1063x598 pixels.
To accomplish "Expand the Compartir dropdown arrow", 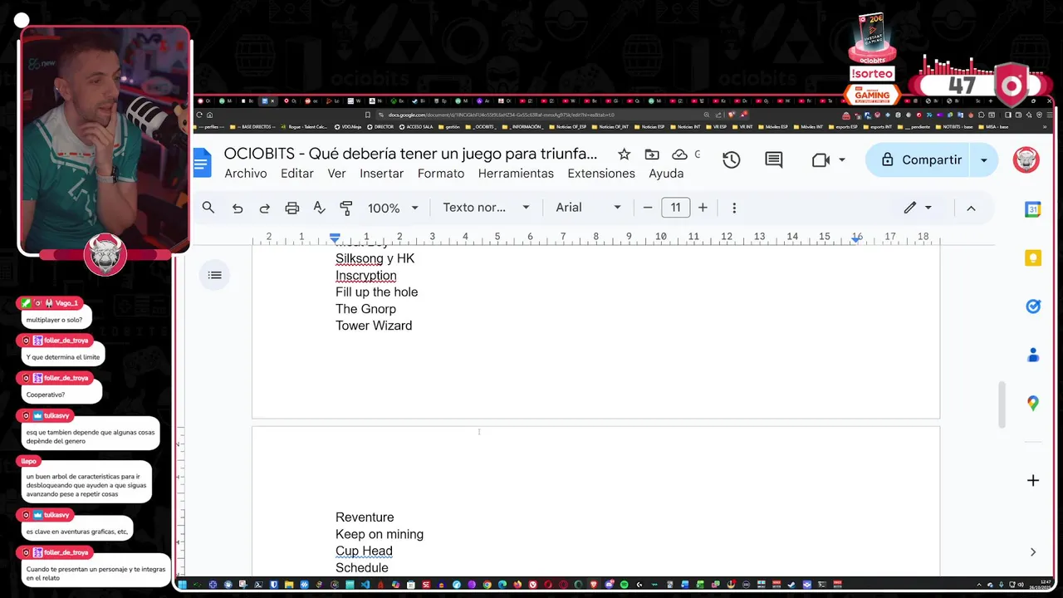I will 984,160.
